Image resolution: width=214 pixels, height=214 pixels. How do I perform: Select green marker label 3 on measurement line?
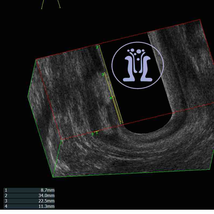coord(102,75)
